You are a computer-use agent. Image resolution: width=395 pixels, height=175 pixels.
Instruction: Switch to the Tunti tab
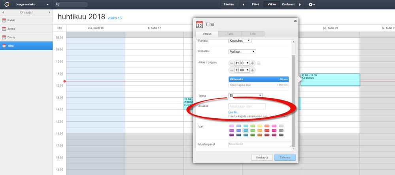click(x=230, y=34)
